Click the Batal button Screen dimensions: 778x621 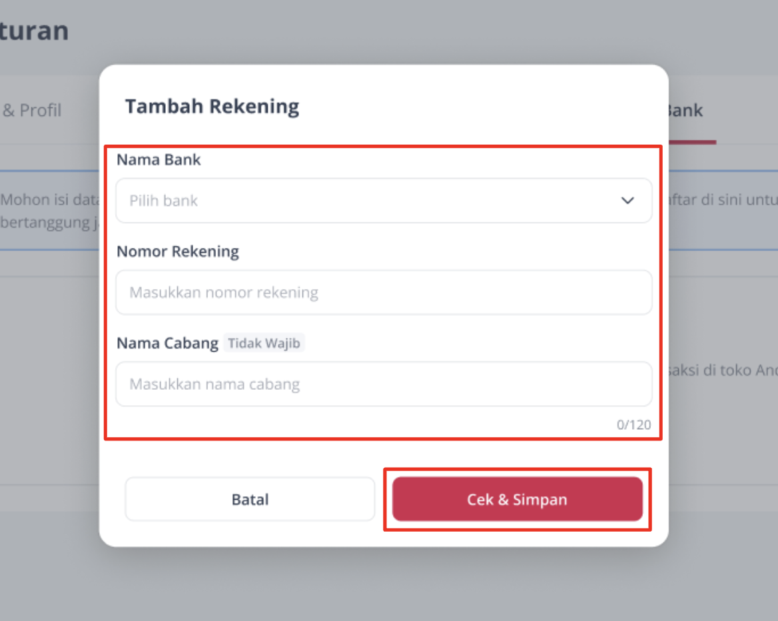pos(250,499)
